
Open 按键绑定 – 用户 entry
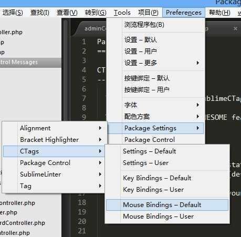click(x=156, y=90)
